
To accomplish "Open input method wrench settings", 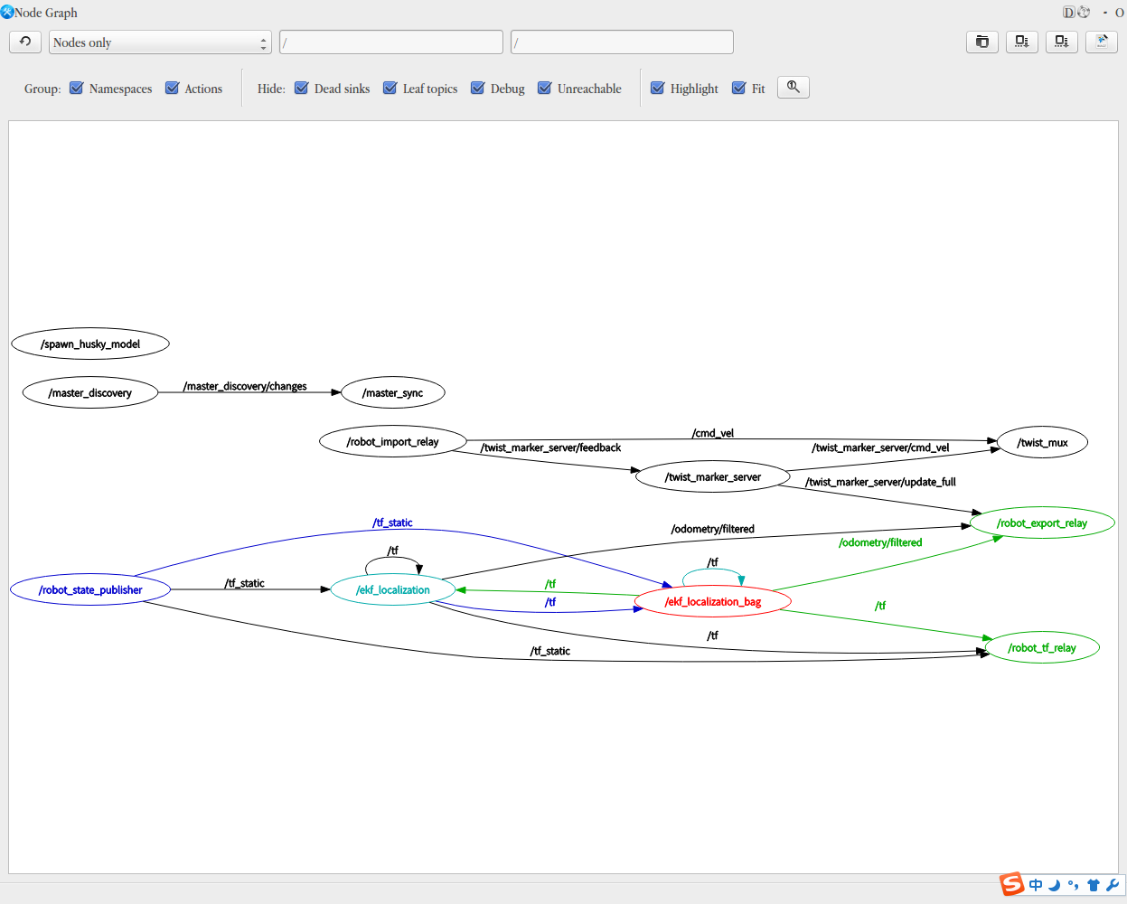I will coord(1113,885).
